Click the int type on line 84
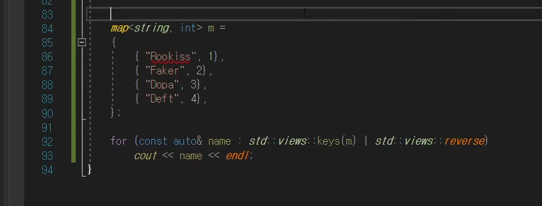Viewport: 542px width, 206px height. (x=189, y=28)
